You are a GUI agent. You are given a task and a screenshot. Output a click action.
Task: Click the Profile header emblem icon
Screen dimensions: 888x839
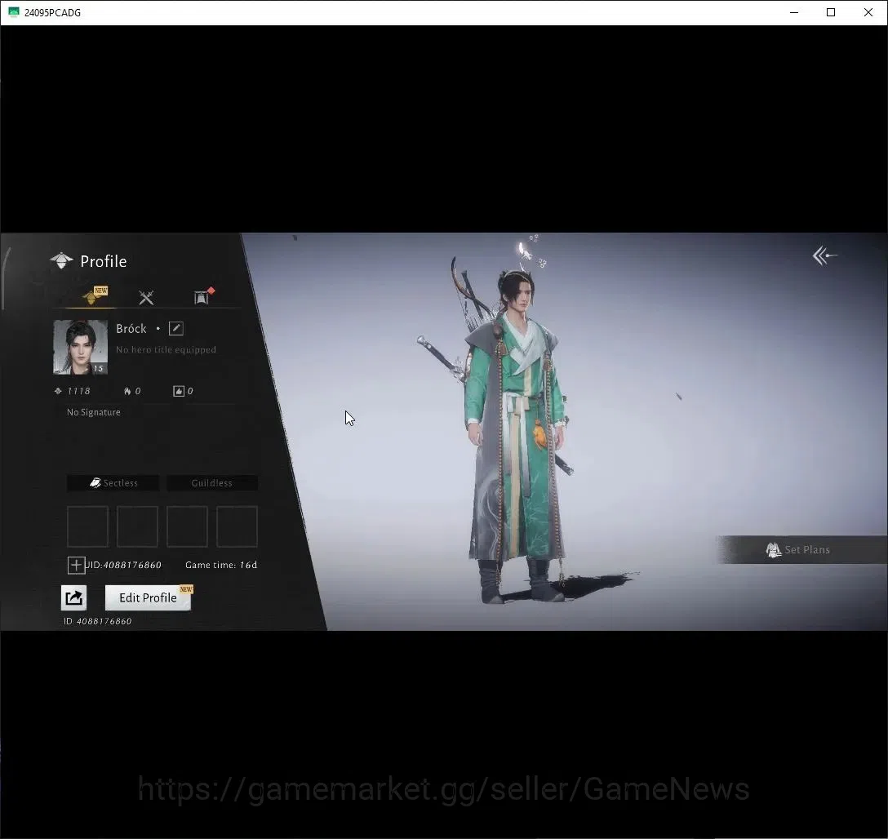pyautogui.click(x=61, y=261)
